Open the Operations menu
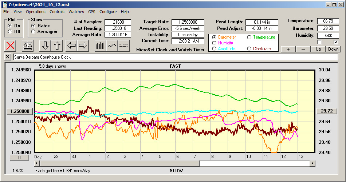 (x=36, y=12)
